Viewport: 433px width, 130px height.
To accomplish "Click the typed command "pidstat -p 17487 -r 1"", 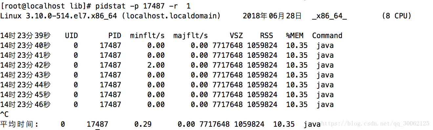I will pyautogui.click(x=143, y=6).
